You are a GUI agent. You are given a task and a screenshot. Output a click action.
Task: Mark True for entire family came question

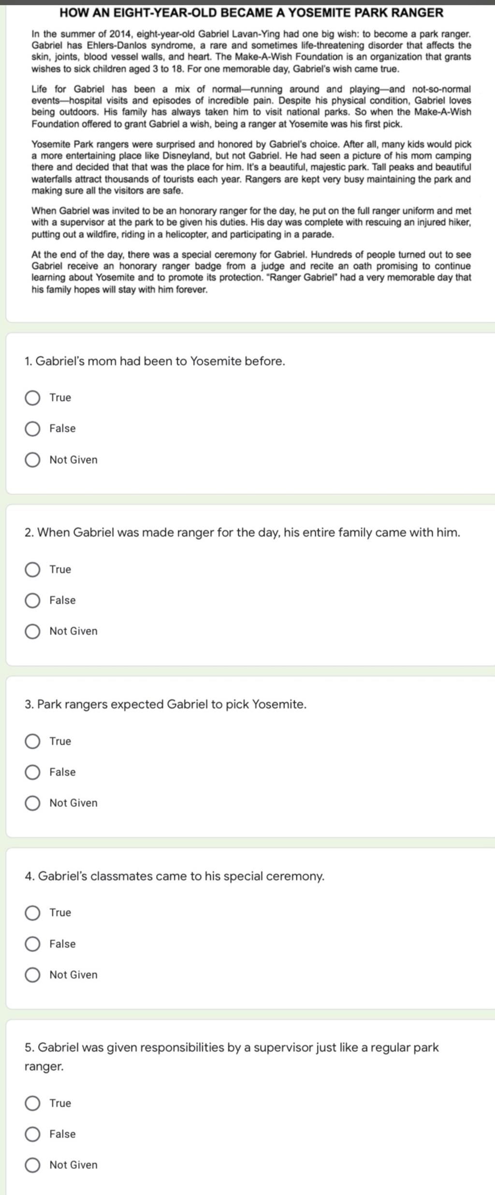pyautogui.click(x=32, y=570)
